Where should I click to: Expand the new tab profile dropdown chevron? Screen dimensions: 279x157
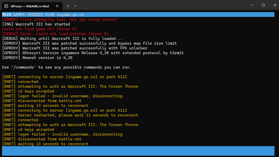coord(75,6)
